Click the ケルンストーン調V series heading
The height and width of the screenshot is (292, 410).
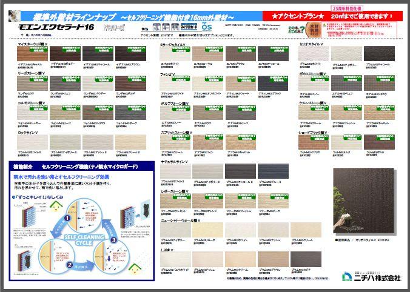pyautogui.click(x=313, y=103)
